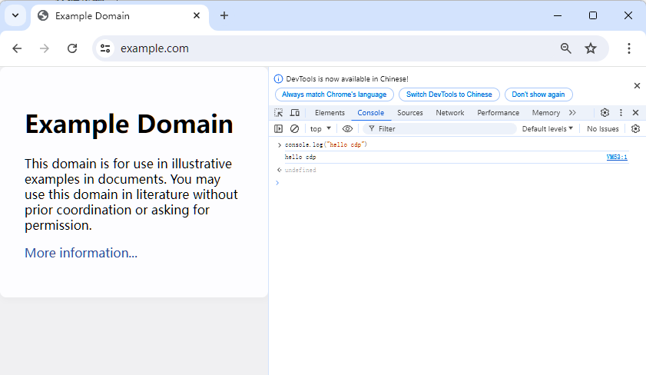Maximize the Chrome window
This screenshot has height=375, width=646.
click(593, 15)
